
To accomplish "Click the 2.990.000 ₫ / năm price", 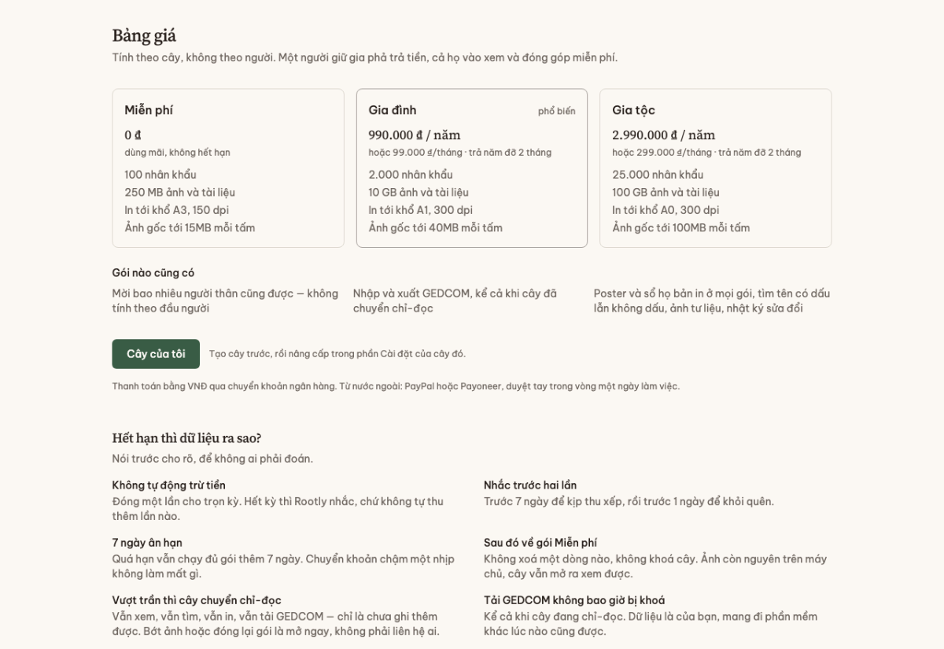I will (664, 135).
